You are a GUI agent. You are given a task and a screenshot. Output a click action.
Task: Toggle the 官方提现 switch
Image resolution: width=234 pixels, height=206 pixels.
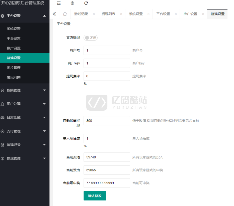(91, 38)
